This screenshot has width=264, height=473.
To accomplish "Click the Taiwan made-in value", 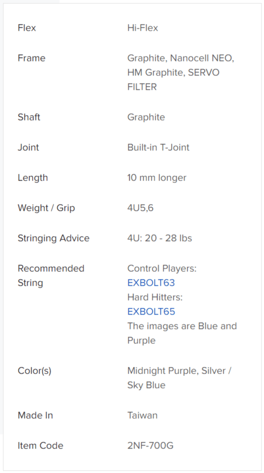I will (142, 415).
